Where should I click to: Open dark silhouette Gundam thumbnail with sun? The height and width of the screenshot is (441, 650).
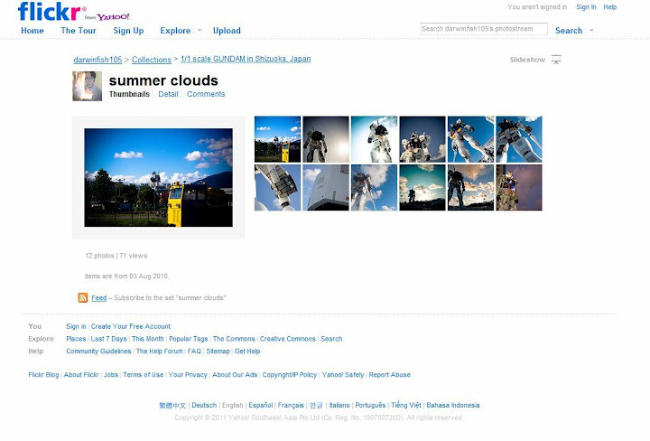tap(326, 139)
